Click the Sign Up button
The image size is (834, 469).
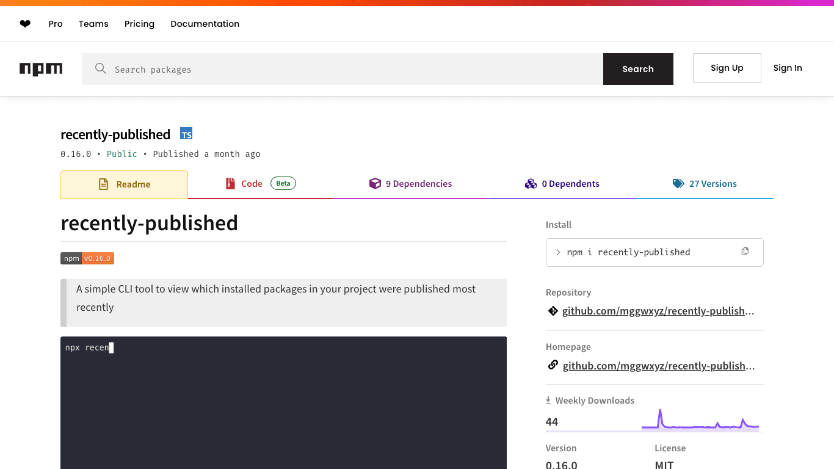click(x=727, y=68)
